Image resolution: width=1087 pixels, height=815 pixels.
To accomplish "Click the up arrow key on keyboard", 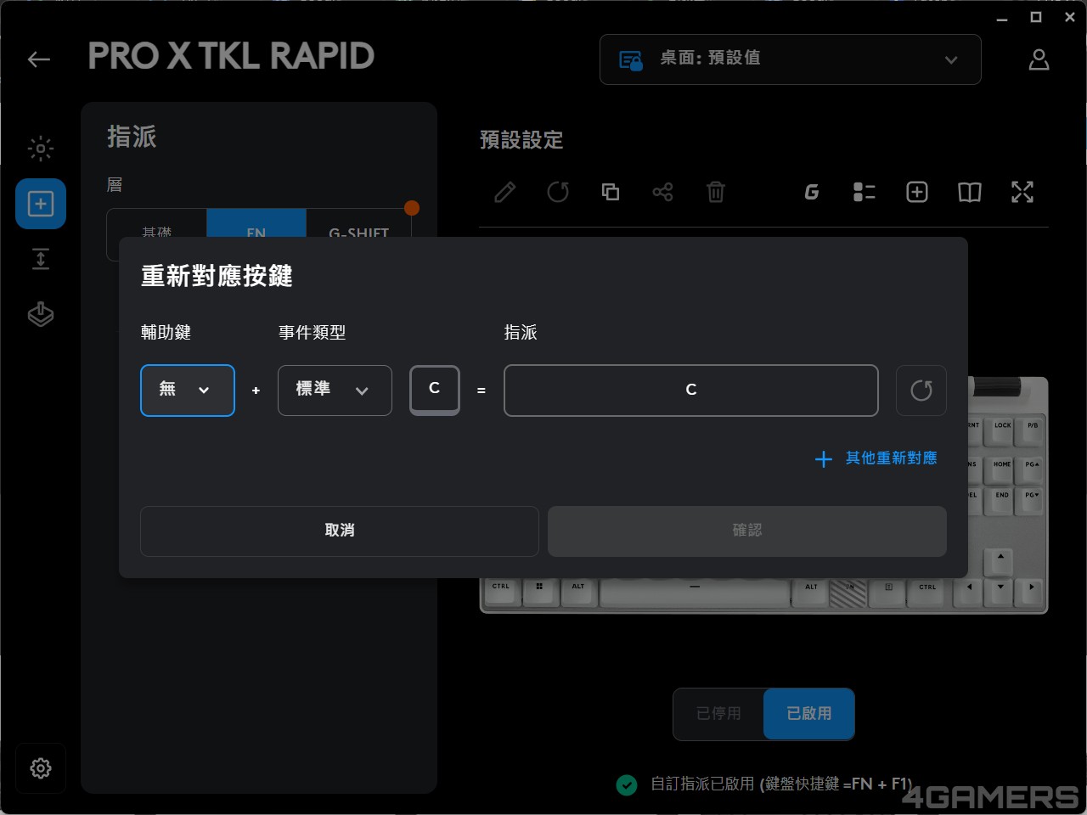I will (1000, 562).
